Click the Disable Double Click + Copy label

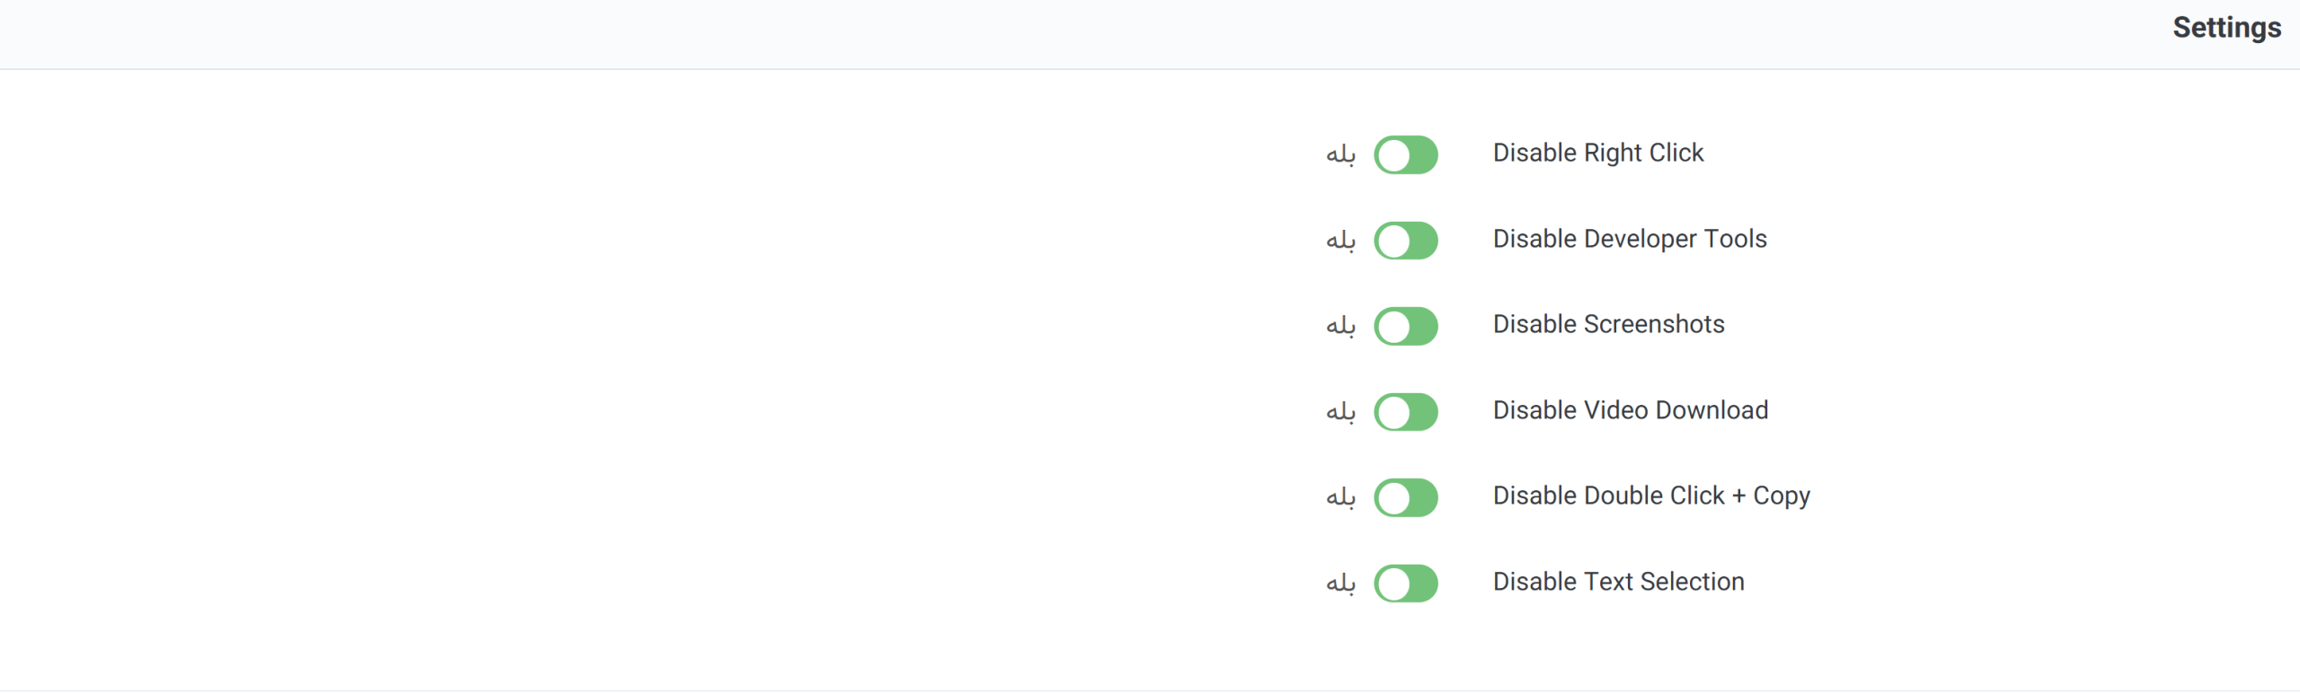pos(1650,496)
